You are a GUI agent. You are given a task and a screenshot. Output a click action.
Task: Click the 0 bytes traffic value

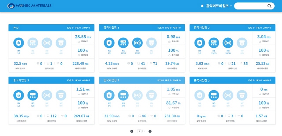[201, 116]
